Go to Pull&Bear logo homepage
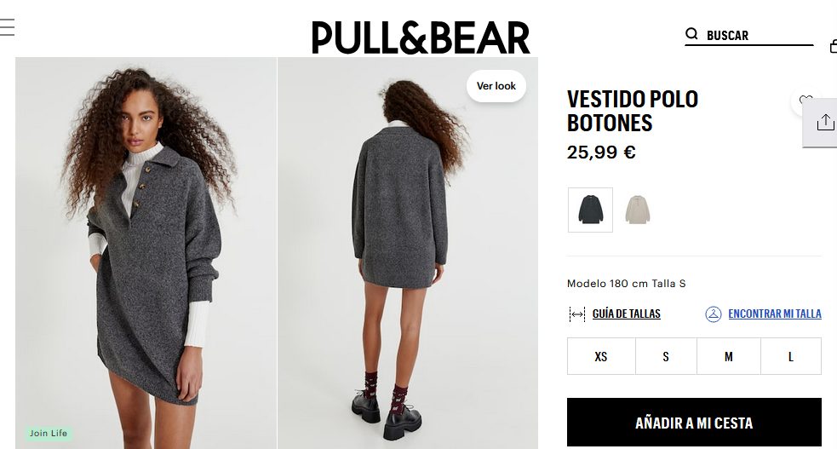The image size is (837, 449). (x=421, y=37)
